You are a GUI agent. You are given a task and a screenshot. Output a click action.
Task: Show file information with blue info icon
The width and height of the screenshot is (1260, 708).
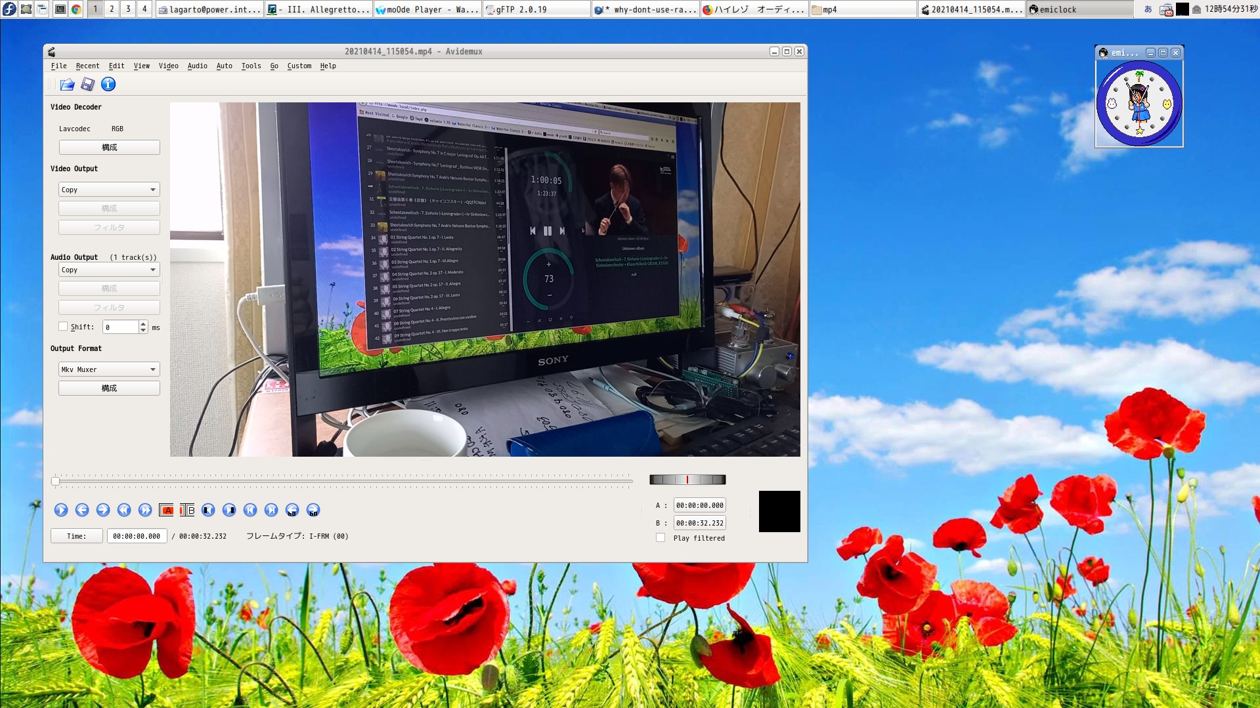click(108, 84)
